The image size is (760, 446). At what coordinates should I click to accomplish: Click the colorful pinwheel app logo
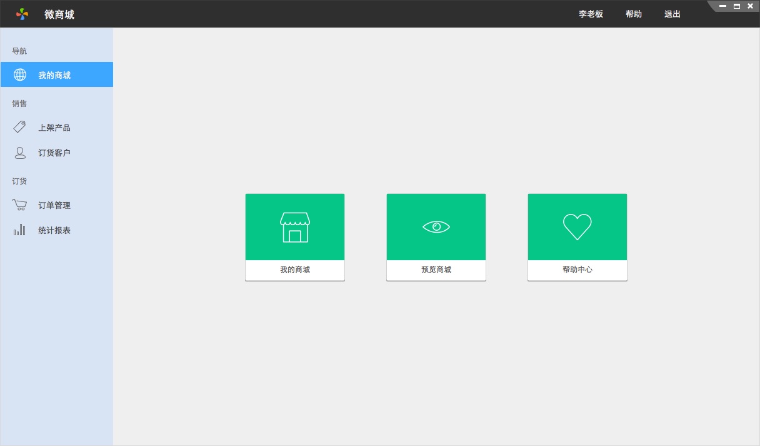pyautogui.click(x=22, y=14)
